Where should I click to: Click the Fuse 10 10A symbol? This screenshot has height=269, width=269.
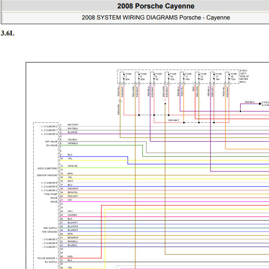pyautogui.click(x=169, y=77)
